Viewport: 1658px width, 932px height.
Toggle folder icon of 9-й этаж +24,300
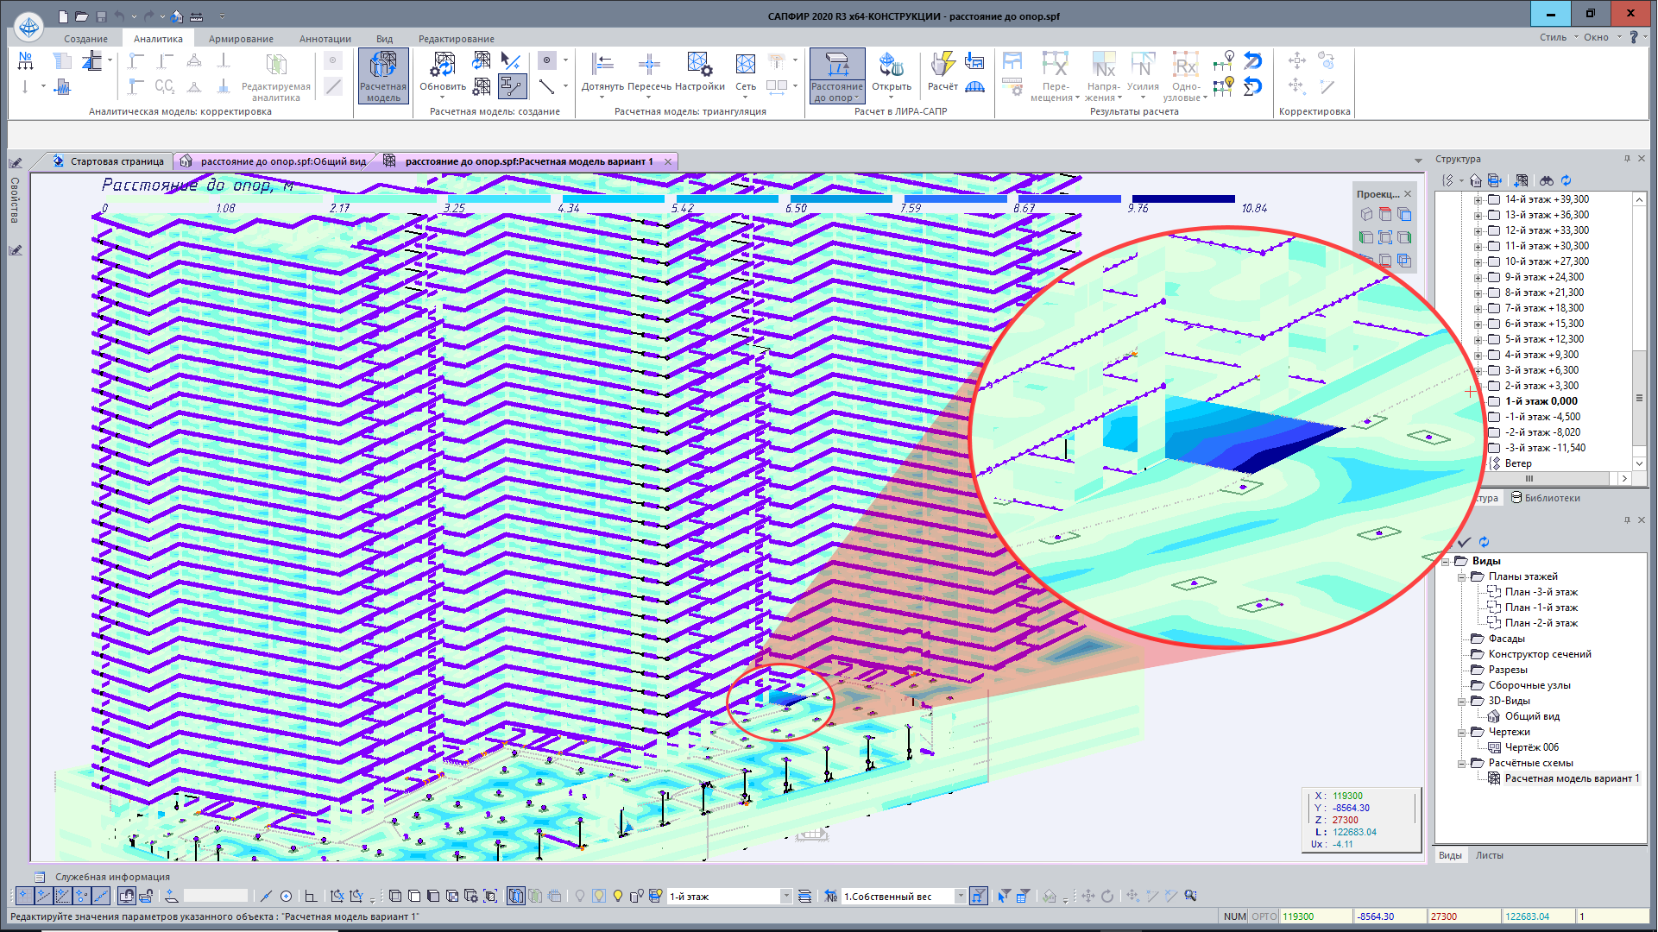click(1494, 277)
